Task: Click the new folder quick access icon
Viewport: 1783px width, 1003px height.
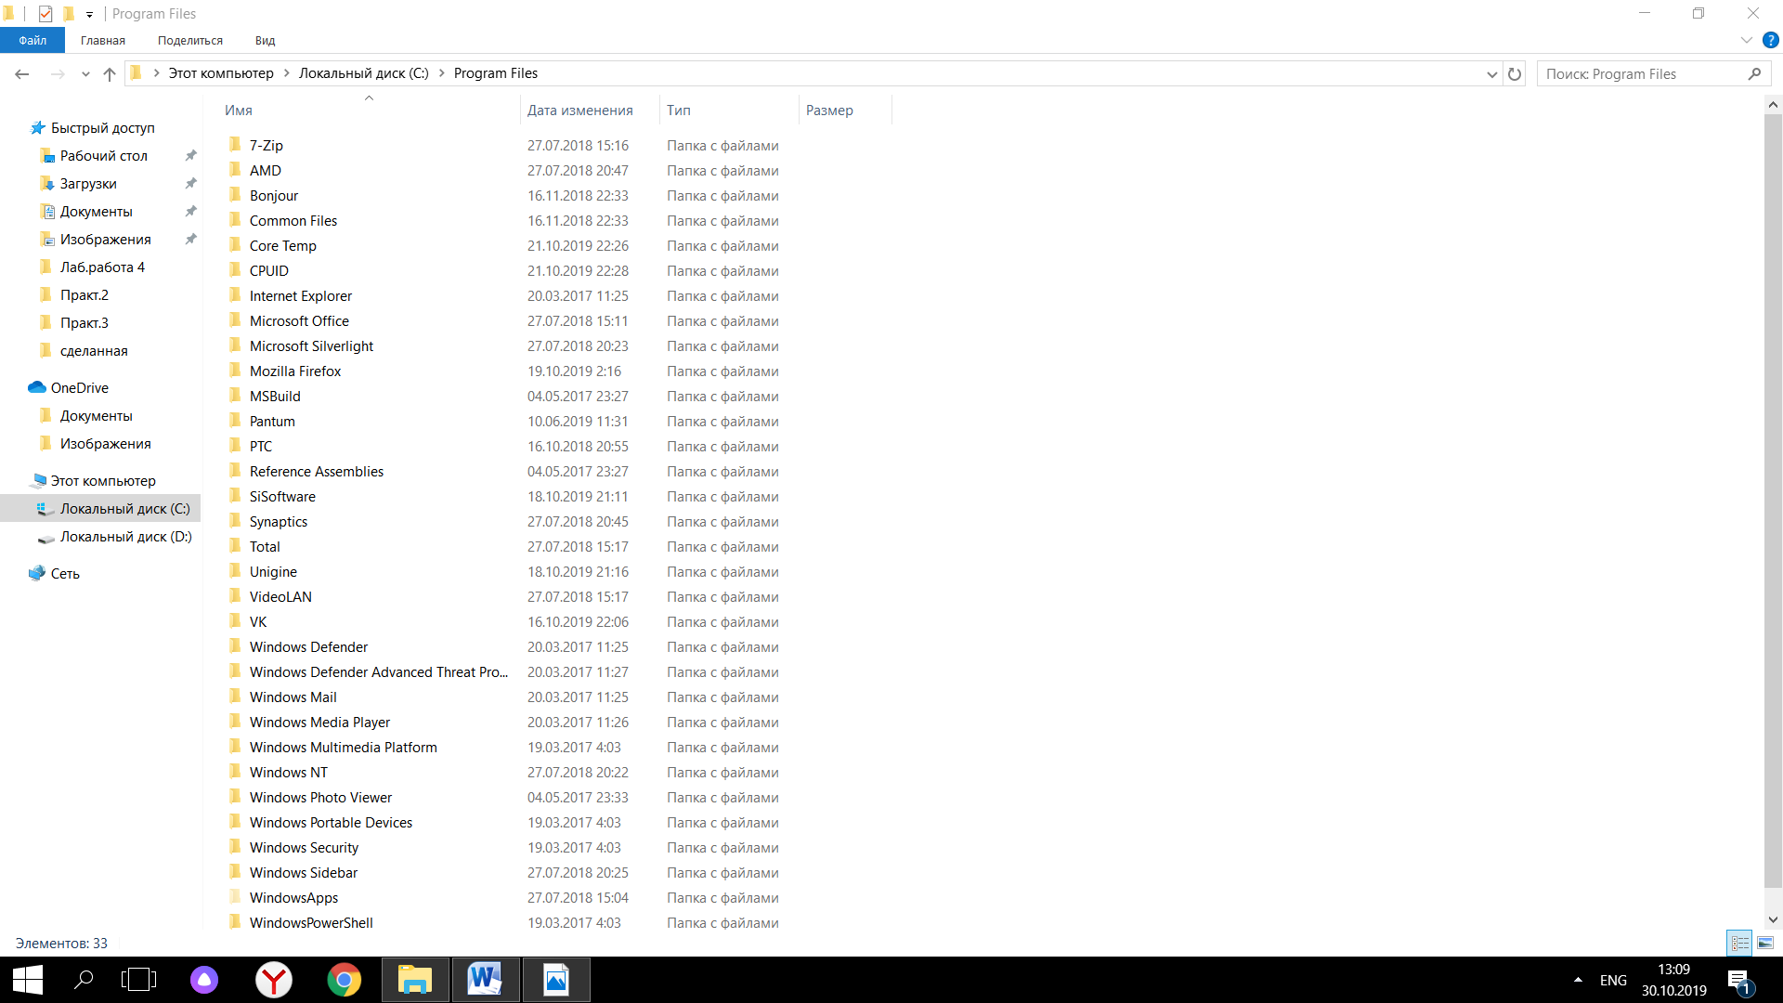Action: point(68,14)
